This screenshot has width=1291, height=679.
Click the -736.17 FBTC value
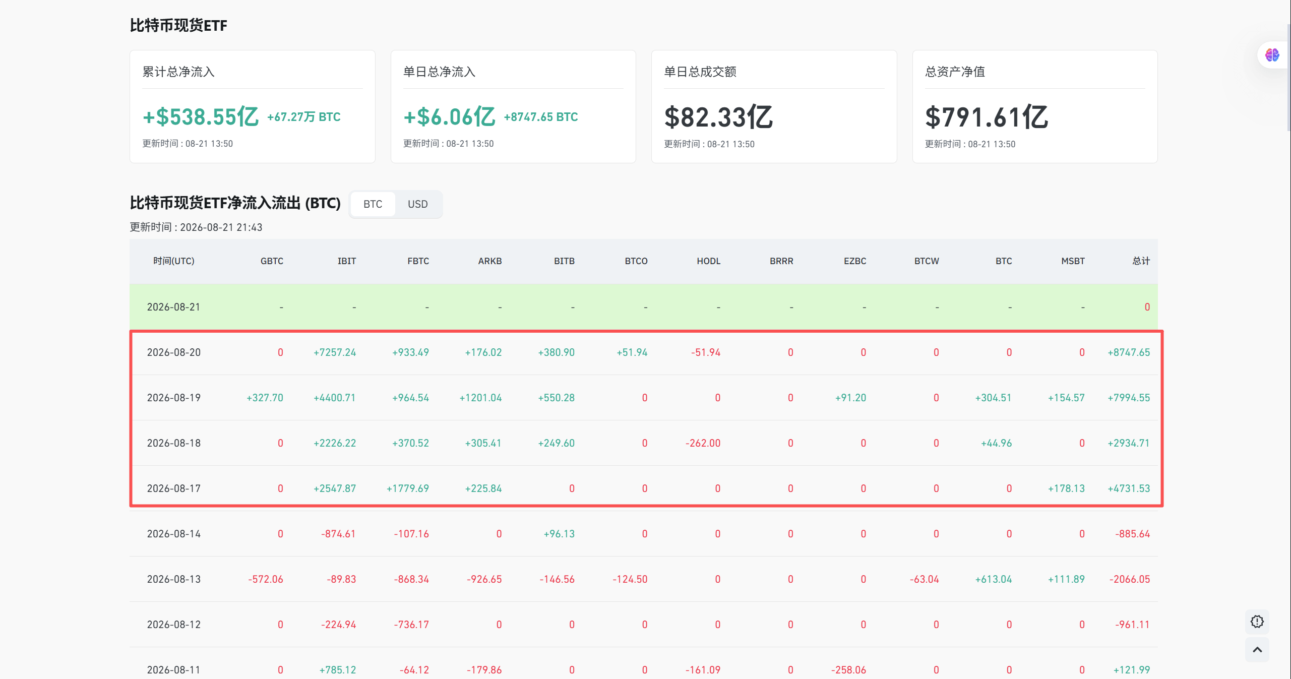(x=411, y=625)
